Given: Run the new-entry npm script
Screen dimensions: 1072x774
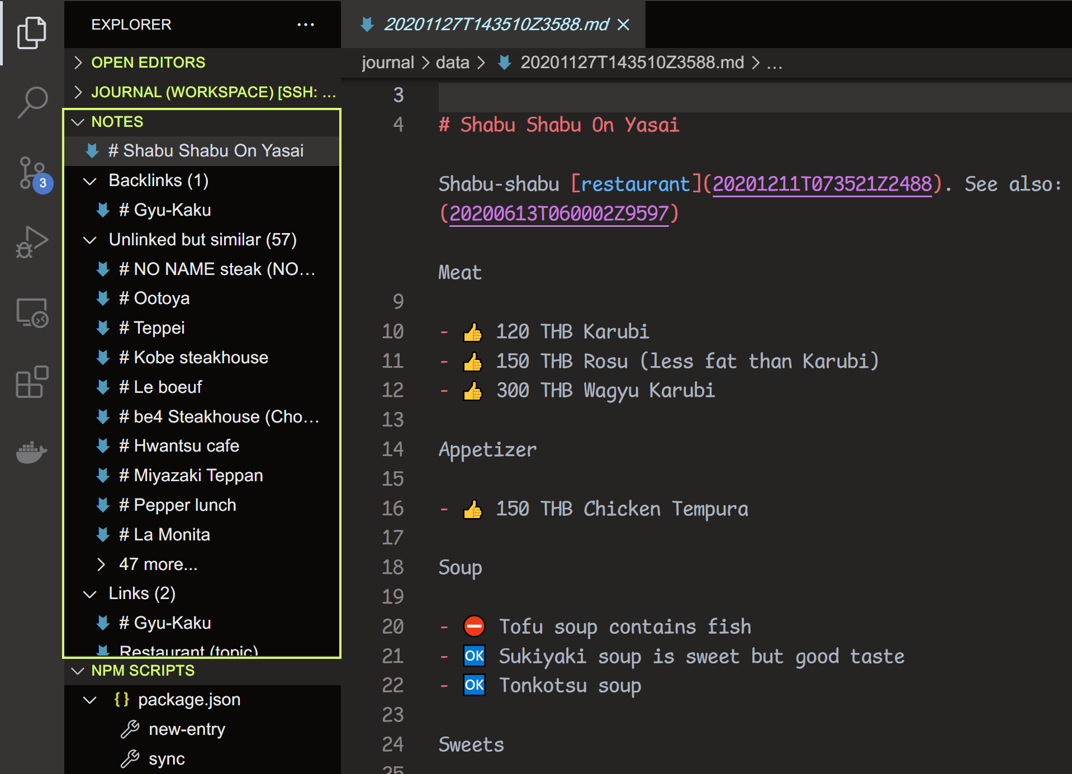Looking at the screenshot, I should (x=202, y=729).
